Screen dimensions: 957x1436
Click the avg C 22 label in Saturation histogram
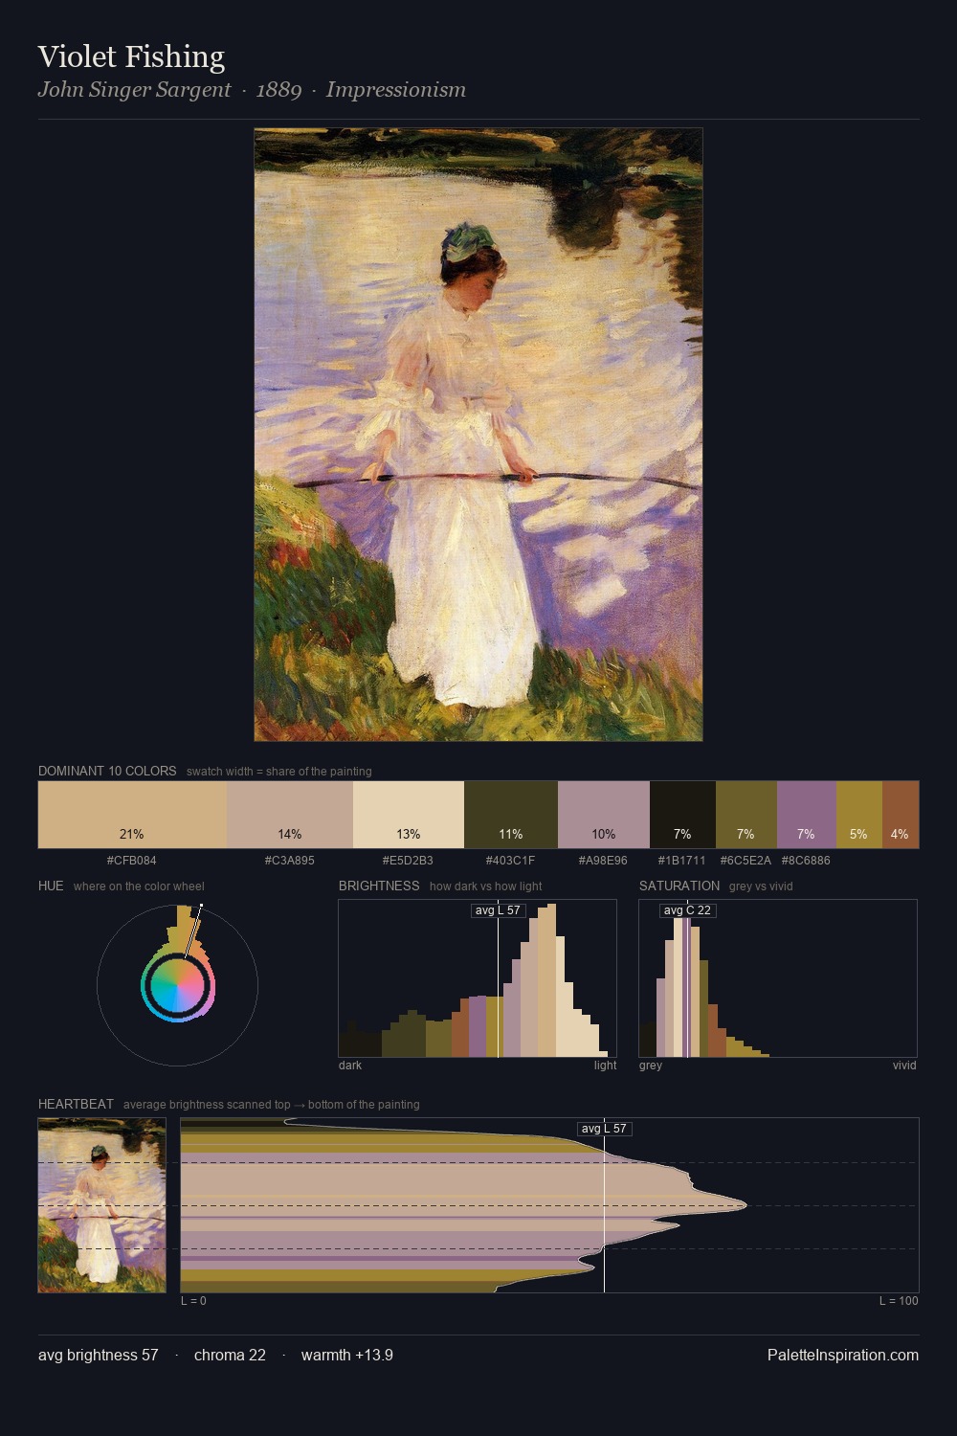tap(688, 910)
